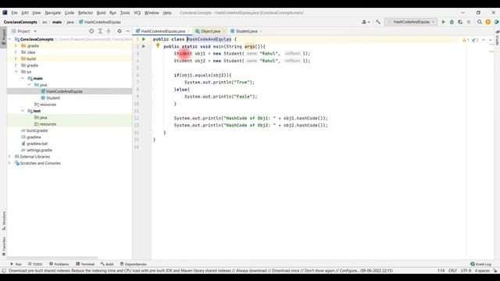Open the File menu

coord(14,12)
